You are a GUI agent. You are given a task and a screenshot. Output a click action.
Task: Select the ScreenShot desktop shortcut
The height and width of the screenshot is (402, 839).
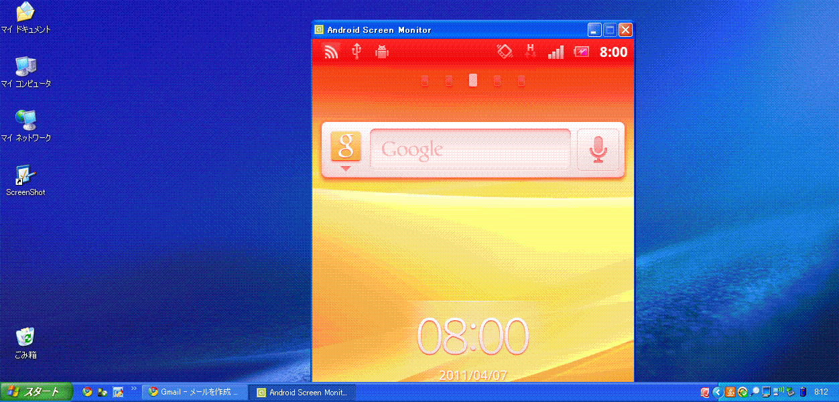coord(25,181)
